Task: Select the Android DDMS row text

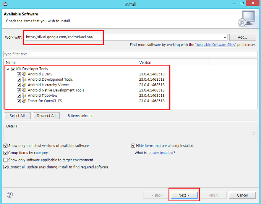Action: coord(40,74)
